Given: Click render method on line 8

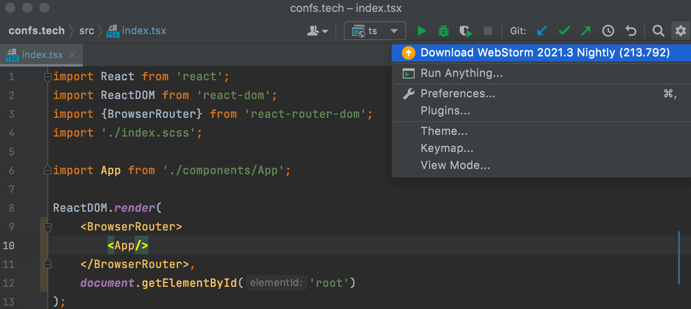Looking at the screenshot, I should (134, 208).
